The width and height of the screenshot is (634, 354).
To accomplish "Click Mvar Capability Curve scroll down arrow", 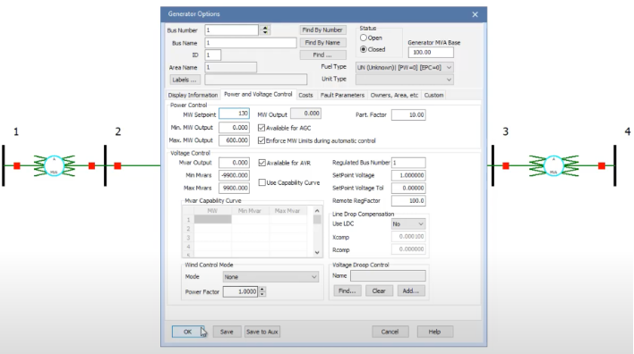I will click(x=317, y=253).
